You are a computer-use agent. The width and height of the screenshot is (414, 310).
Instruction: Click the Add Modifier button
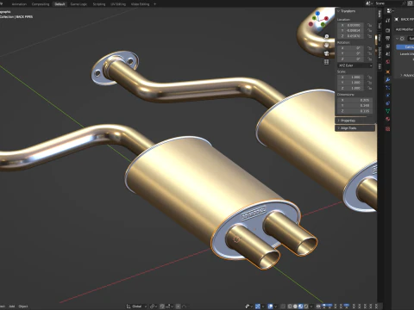tap(405, 29)
